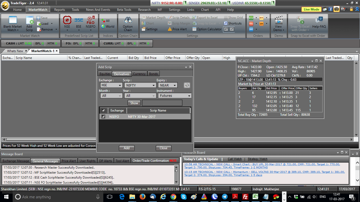Click the Facebook icon in title bar
Image resolution: width=360 pixels, height=202 pixels.
(330, 9)
